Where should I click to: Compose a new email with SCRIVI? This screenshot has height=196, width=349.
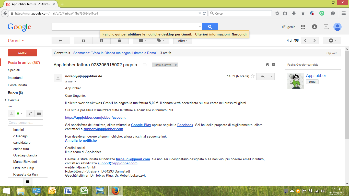[x=23, y=53]
